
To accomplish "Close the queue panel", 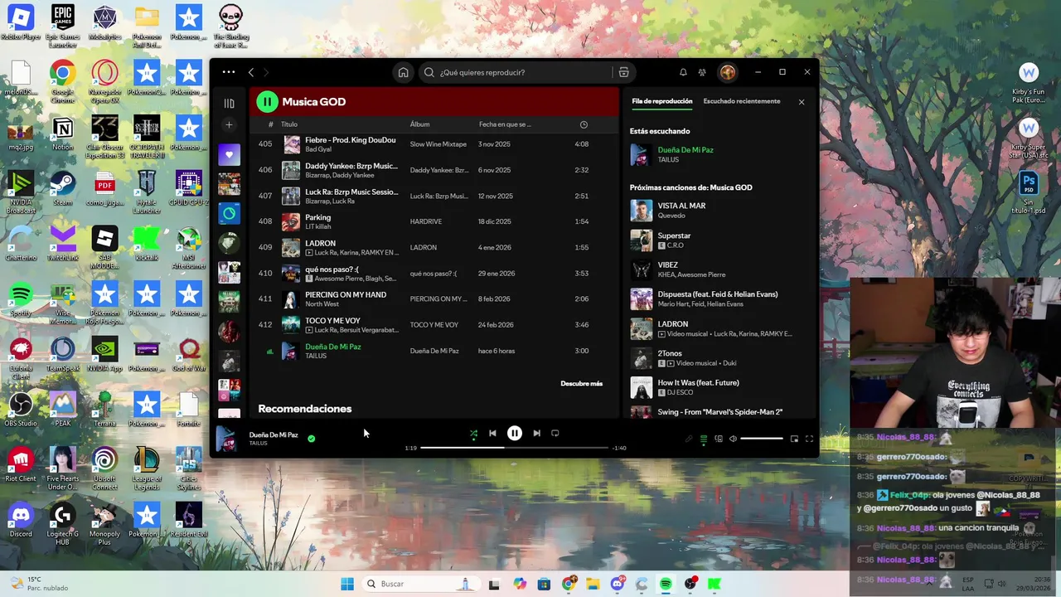I will 802,102.
